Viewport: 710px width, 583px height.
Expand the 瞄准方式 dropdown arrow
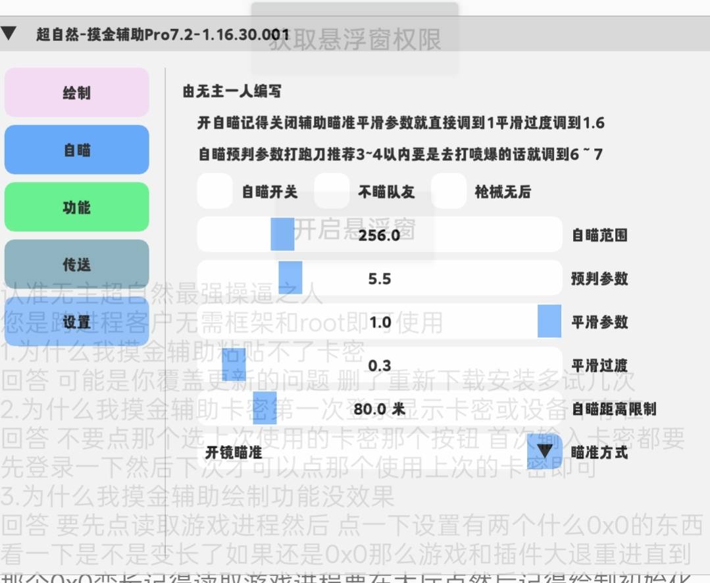[x=545, y=452]
